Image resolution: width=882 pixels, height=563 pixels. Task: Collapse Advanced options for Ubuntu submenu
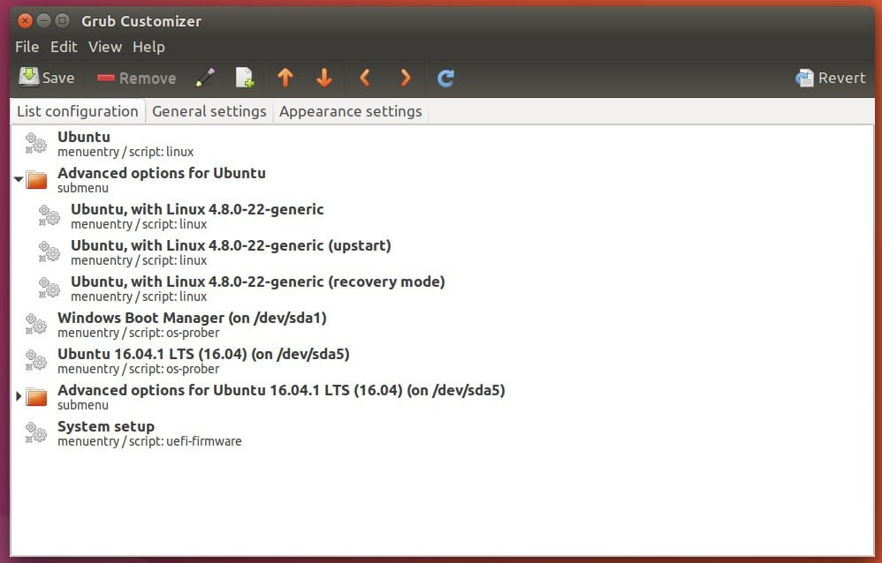pos(19,179)
